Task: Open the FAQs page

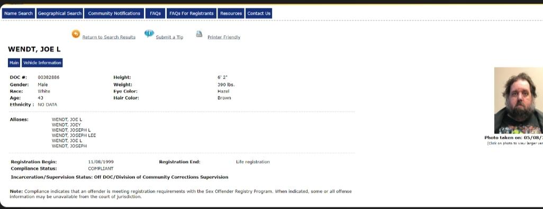Action: click(155, 14)
